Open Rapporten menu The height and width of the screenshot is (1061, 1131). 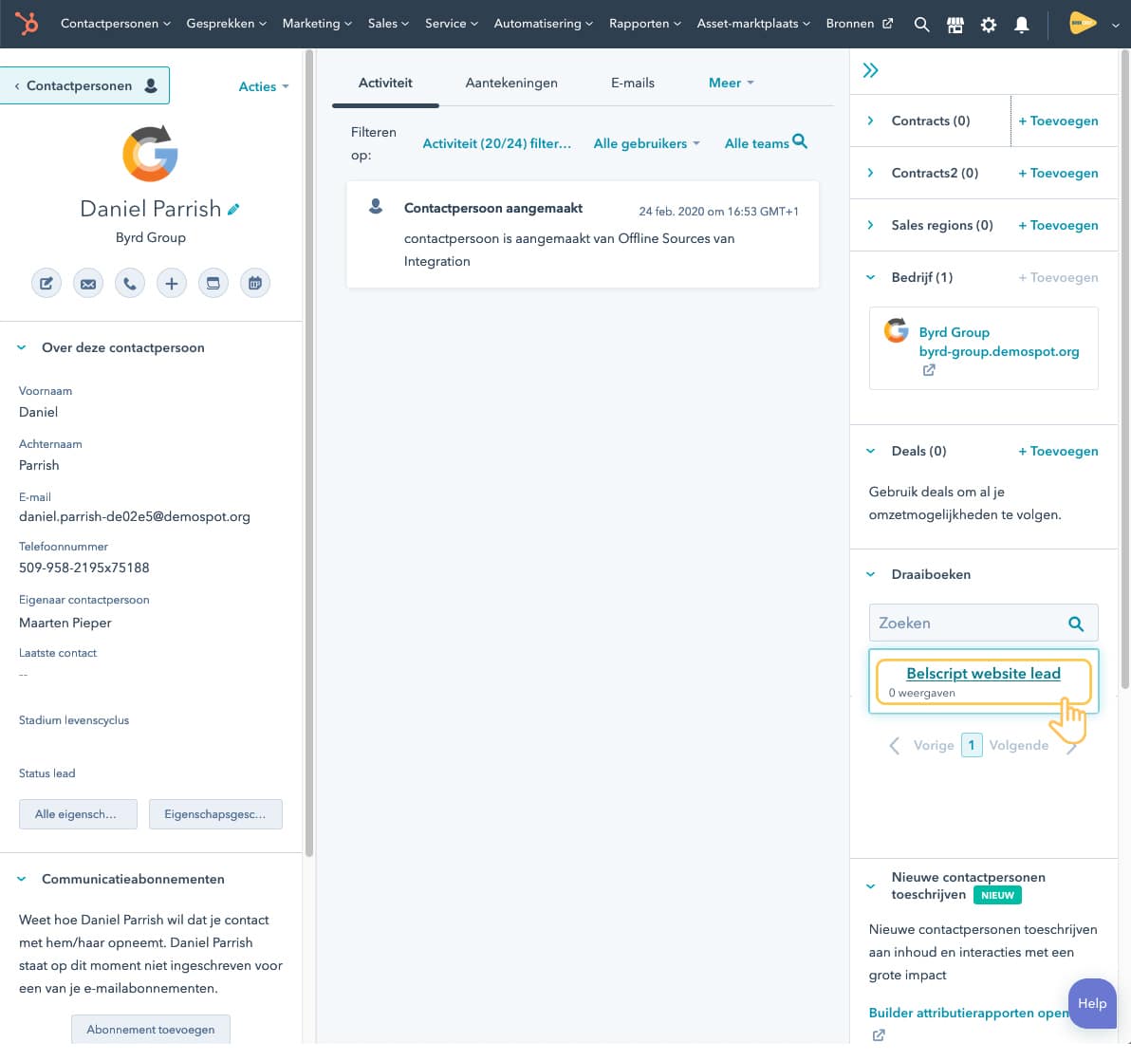click(x=645, y=24)
